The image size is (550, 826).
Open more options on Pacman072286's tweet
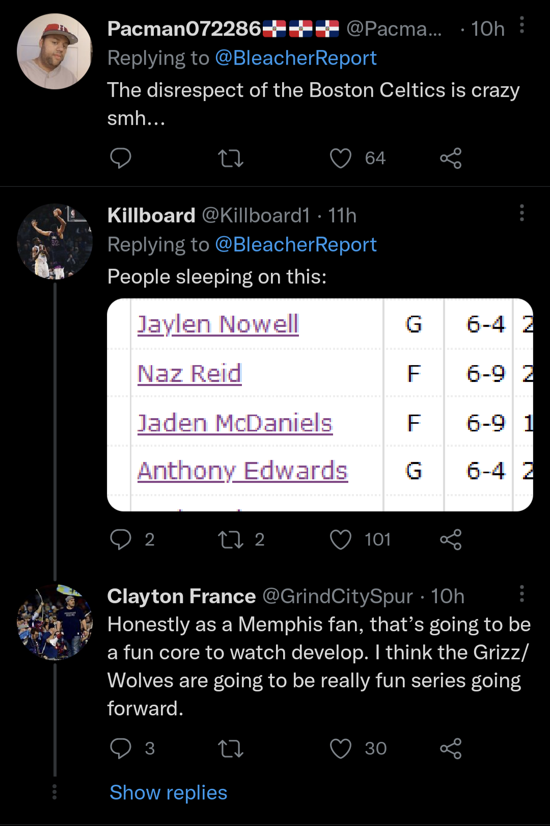[521, 25]
